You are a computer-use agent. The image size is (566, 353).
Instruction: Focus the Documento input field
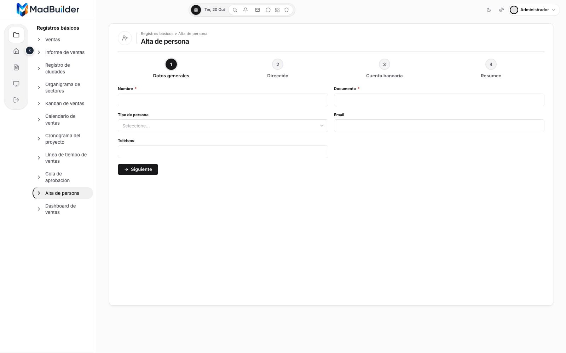click(x=439, y=100)
